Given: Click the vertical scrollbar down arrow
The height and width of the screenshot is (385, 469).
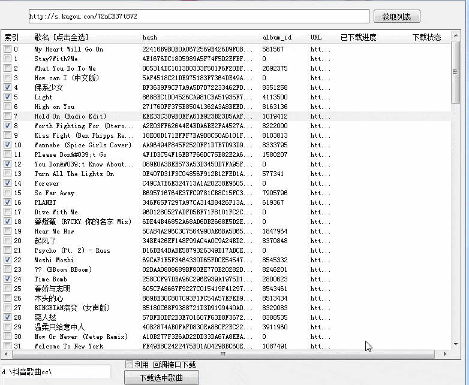Looking at the screenshot, I should pyautogui.click(x=456, y=344).
